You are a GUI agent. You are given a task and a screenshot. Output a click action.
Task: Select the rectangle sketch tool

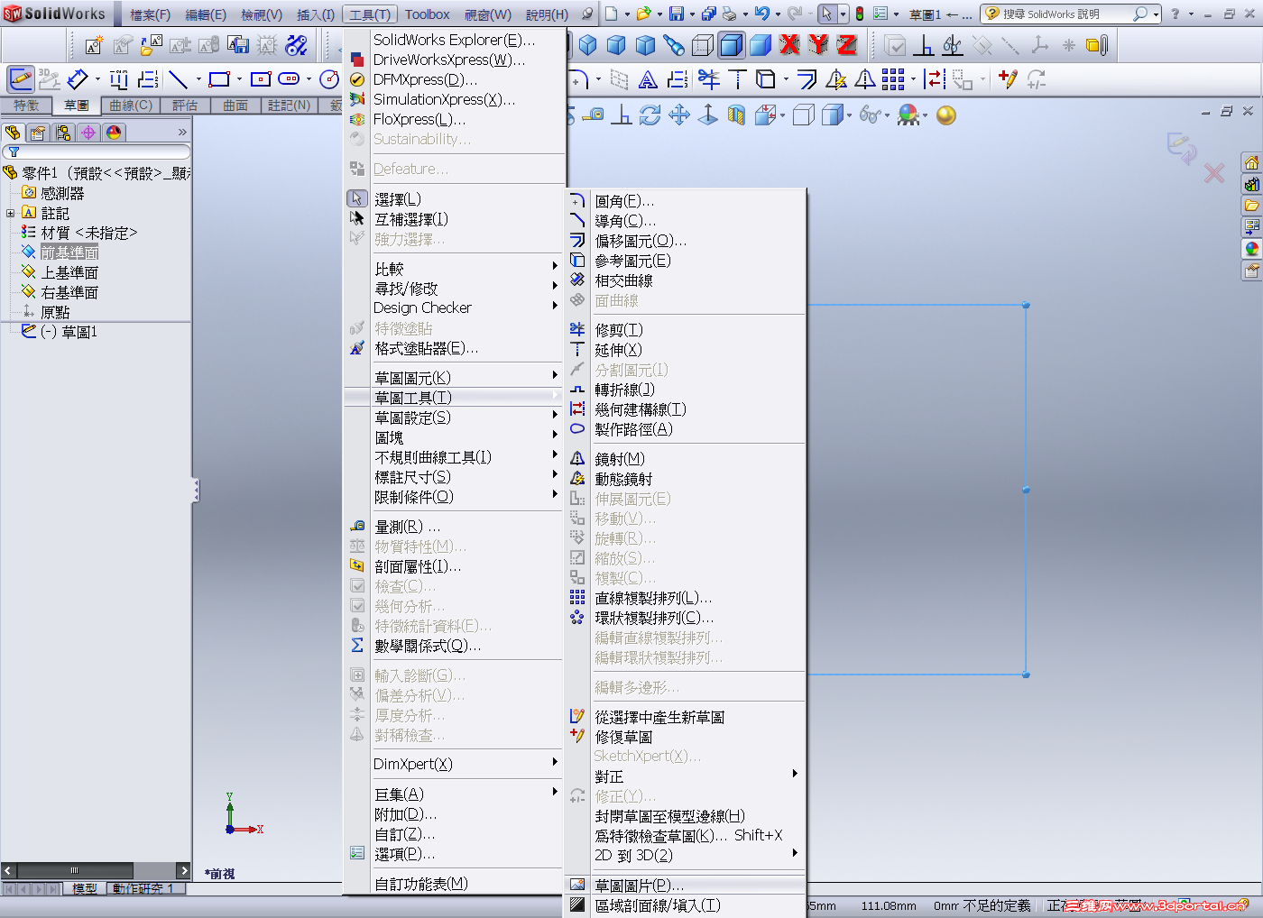pyautogui.click(x=218, y=79)
